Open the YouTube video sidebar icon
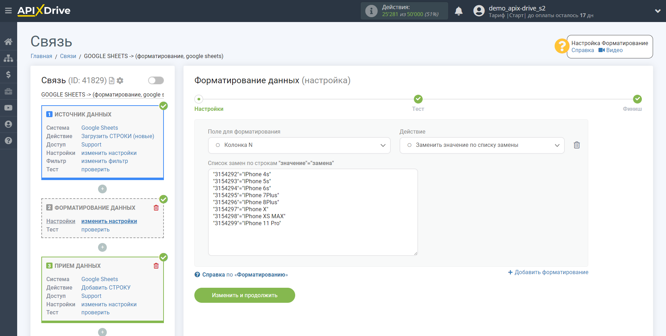The width and height of the screenshot is (666, 336). [x=8, y=108]
